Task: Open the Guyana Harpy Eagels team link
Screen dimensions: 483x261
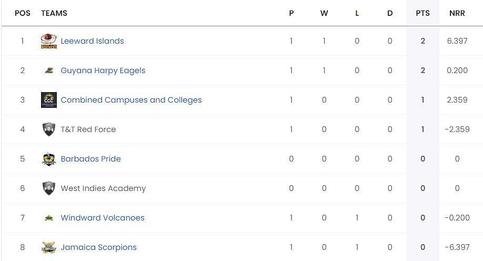Action: [103, 71]
